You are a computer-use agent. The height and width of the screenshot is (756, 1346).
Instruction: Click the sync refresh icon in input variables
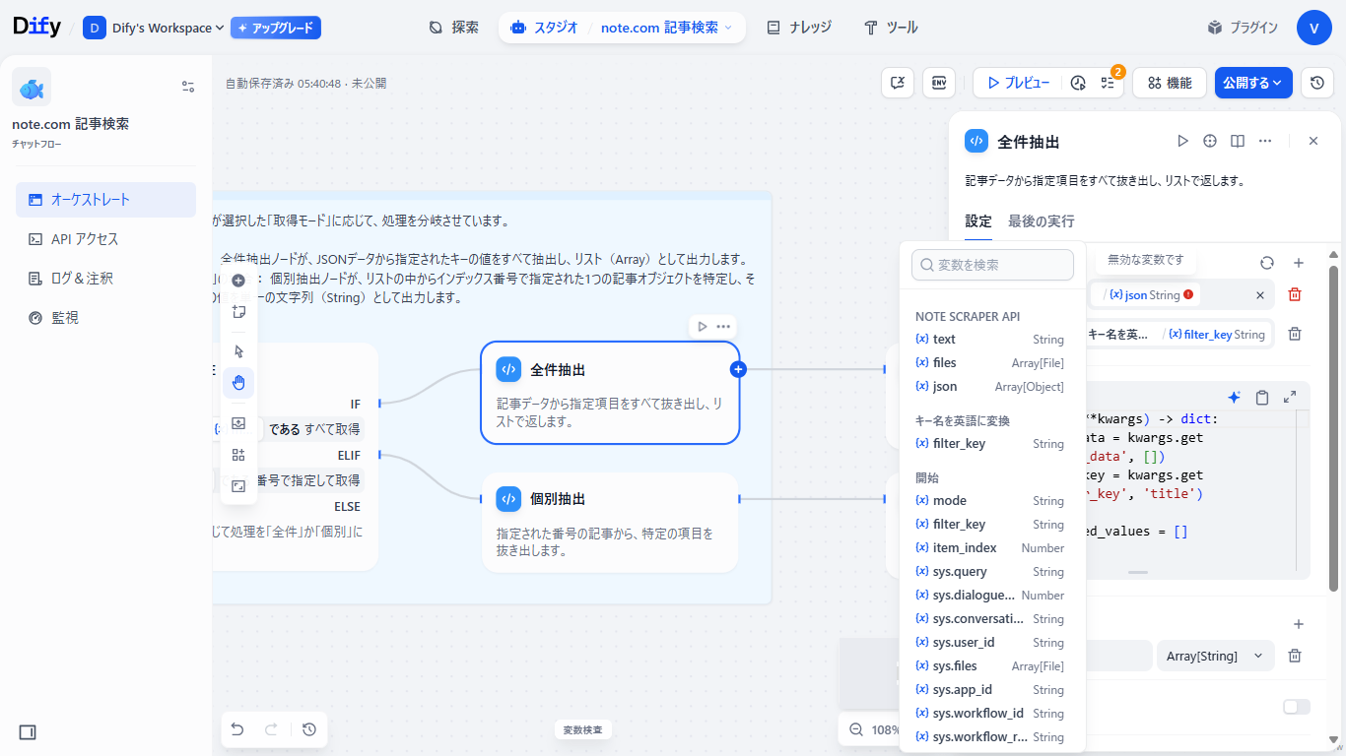pyautogui.click(x=1267, y=263)
